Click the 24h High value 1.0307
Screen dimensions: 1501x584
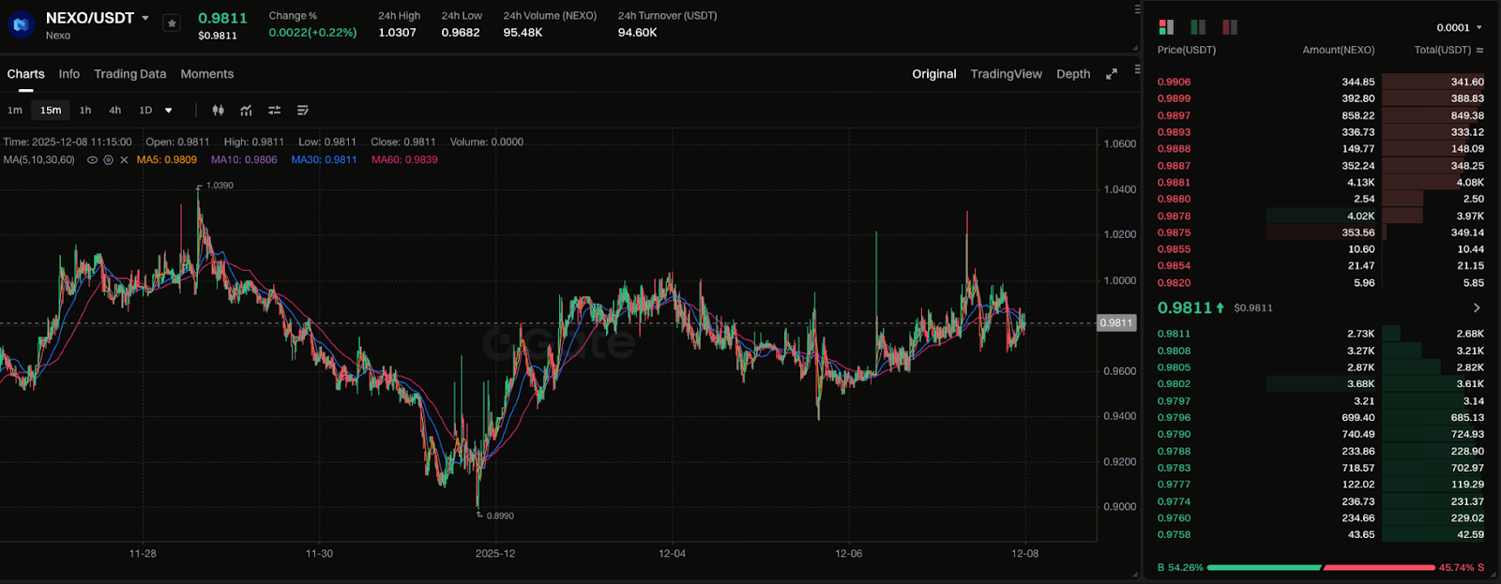pos(397,33)
